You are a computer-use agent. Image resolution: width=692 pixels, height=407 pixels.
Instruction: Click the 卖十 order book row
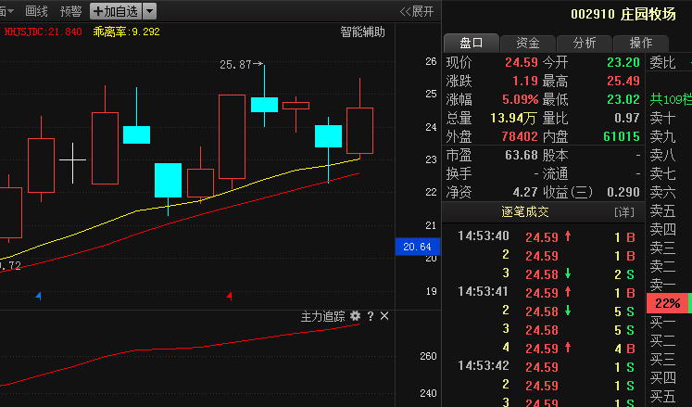click(x=669, y=118)
